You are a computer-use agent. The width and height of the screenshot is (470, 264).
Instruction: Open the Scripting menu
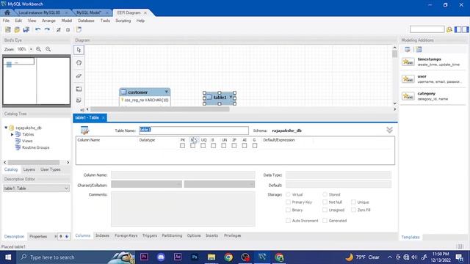(x=123, y=21)
